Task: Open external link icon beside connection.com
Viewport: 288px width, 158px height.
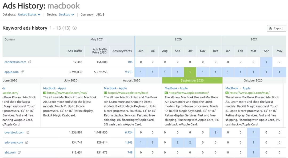Action: tap(30, 62)
